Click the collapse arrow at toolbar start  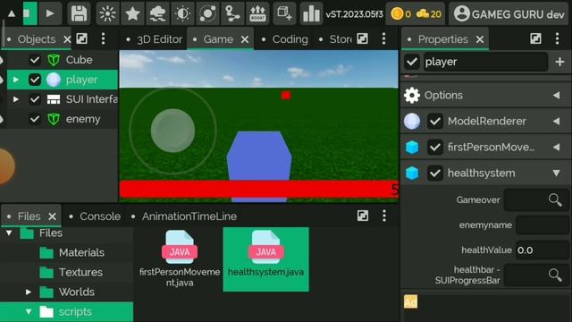pyautogui.click(x=12, y=14)
